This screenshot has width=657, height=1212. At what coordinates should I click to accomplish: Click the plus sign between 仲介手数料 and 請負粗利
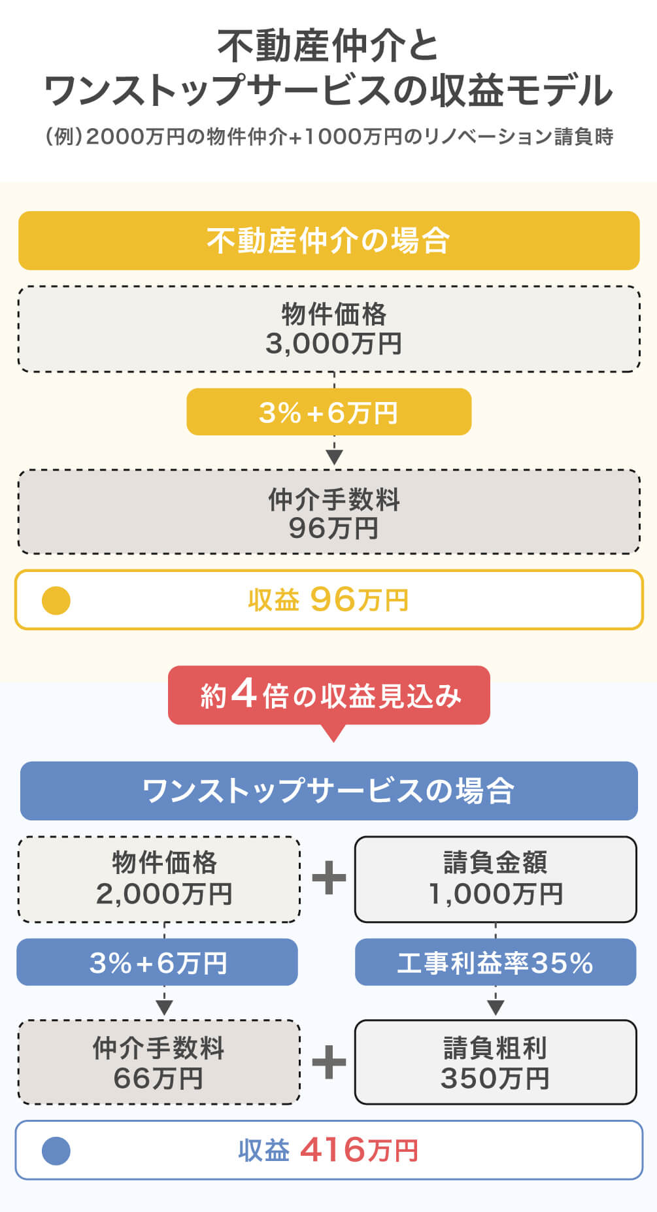pos(329,1062)
